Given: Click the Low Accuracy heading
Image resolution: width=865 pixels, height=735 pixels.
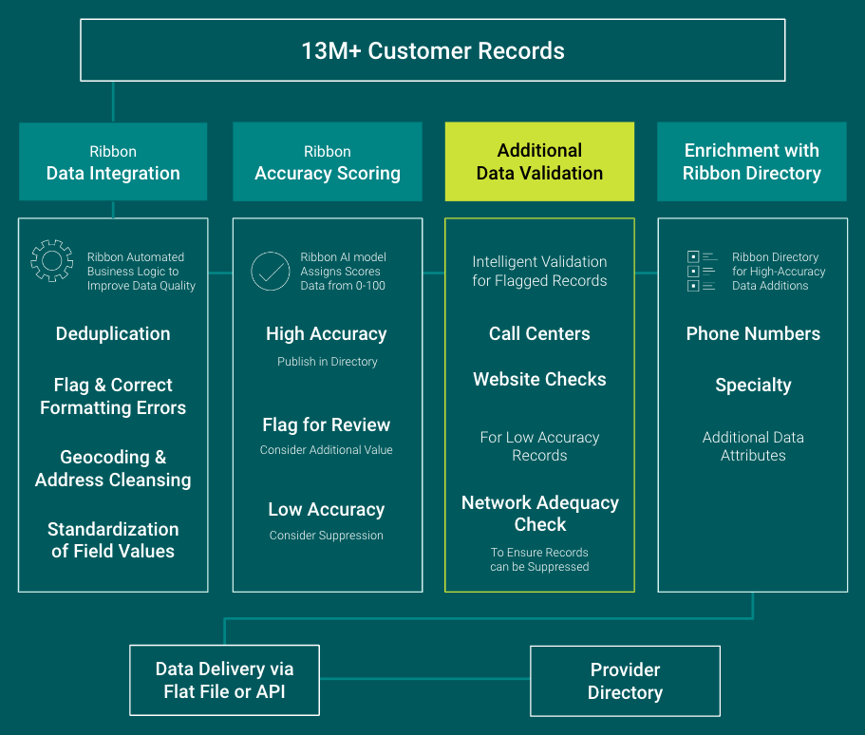Looking at the screenshot, I should click(327, 509).
